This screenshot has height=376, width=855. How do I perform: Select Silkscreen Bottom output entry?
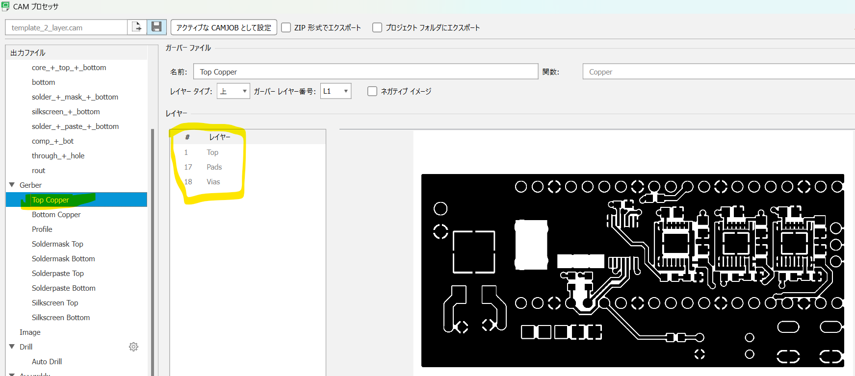click(x=61, y=318)
